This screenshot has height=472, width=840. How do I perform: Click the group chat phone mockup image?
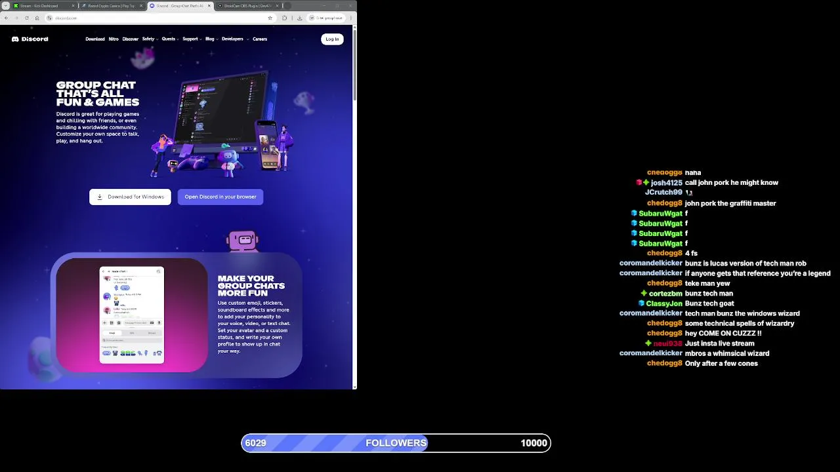[131, 315]
